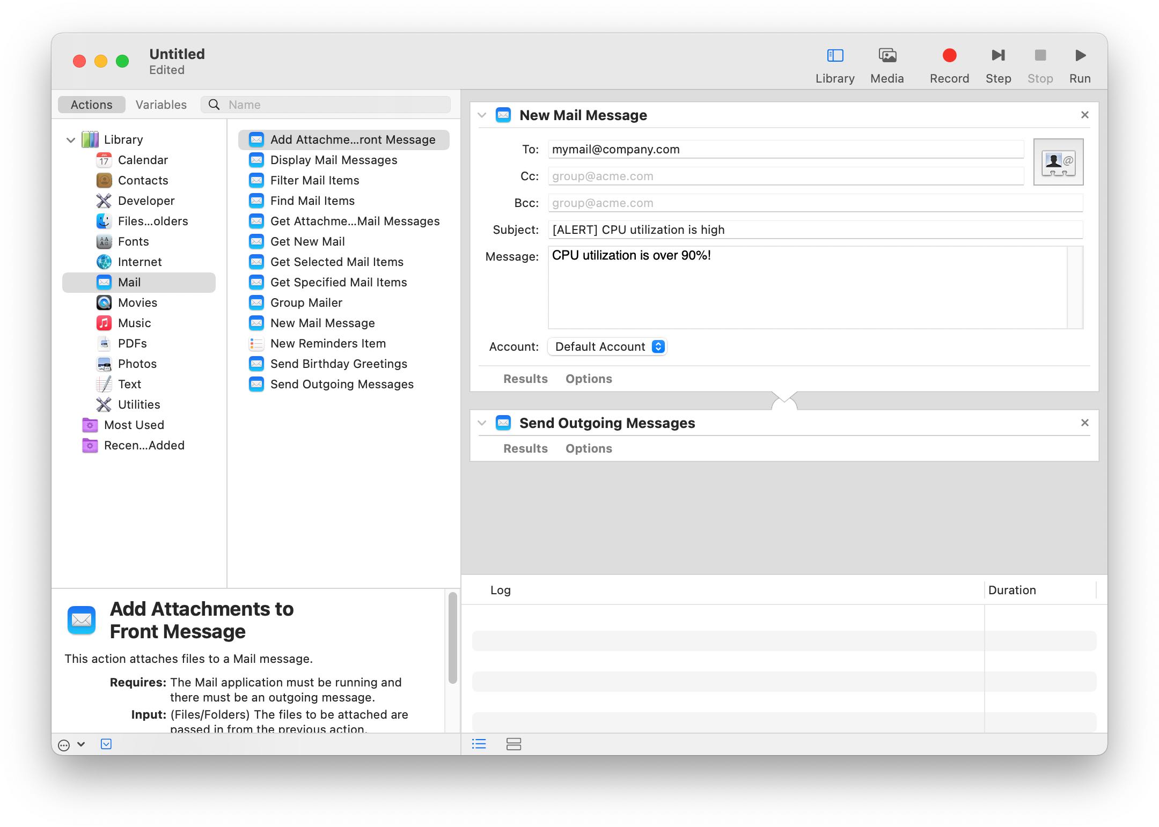Open the Media browser
Screen dimensions: 1159x827
[x=887, y=65]
